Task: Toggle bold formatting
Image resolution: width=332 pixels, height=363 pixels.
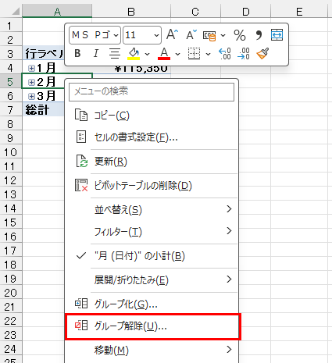Action: 77,53
